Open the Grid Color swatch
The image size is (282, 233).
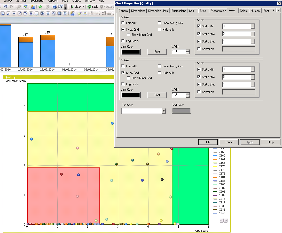(181, 110)
